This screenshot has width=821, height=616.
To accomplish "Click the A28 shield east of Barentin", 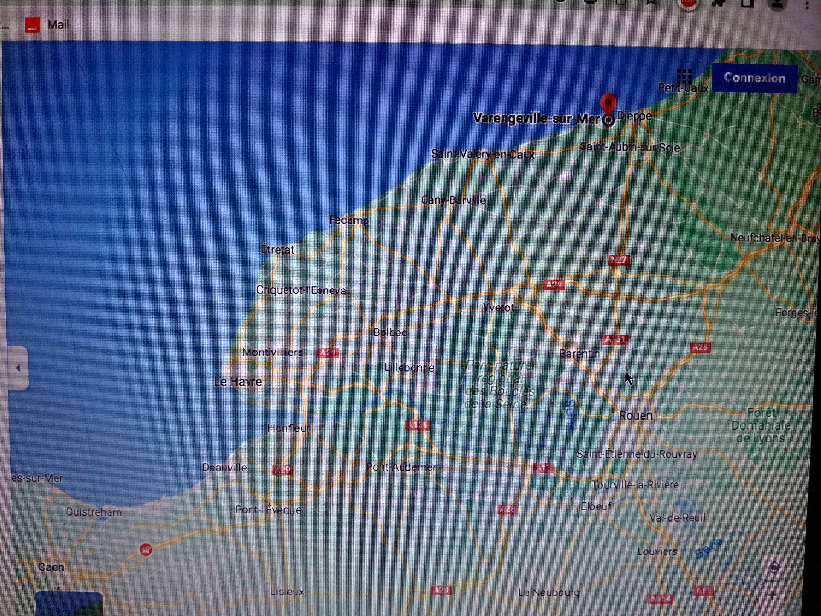I will coord(700,347).
